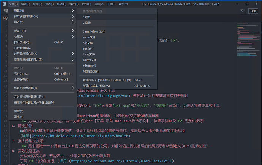The image size is (262, 165).
Task: Open the 编辑(E) menu in menu bar
Action: click(x=26, y=4)
